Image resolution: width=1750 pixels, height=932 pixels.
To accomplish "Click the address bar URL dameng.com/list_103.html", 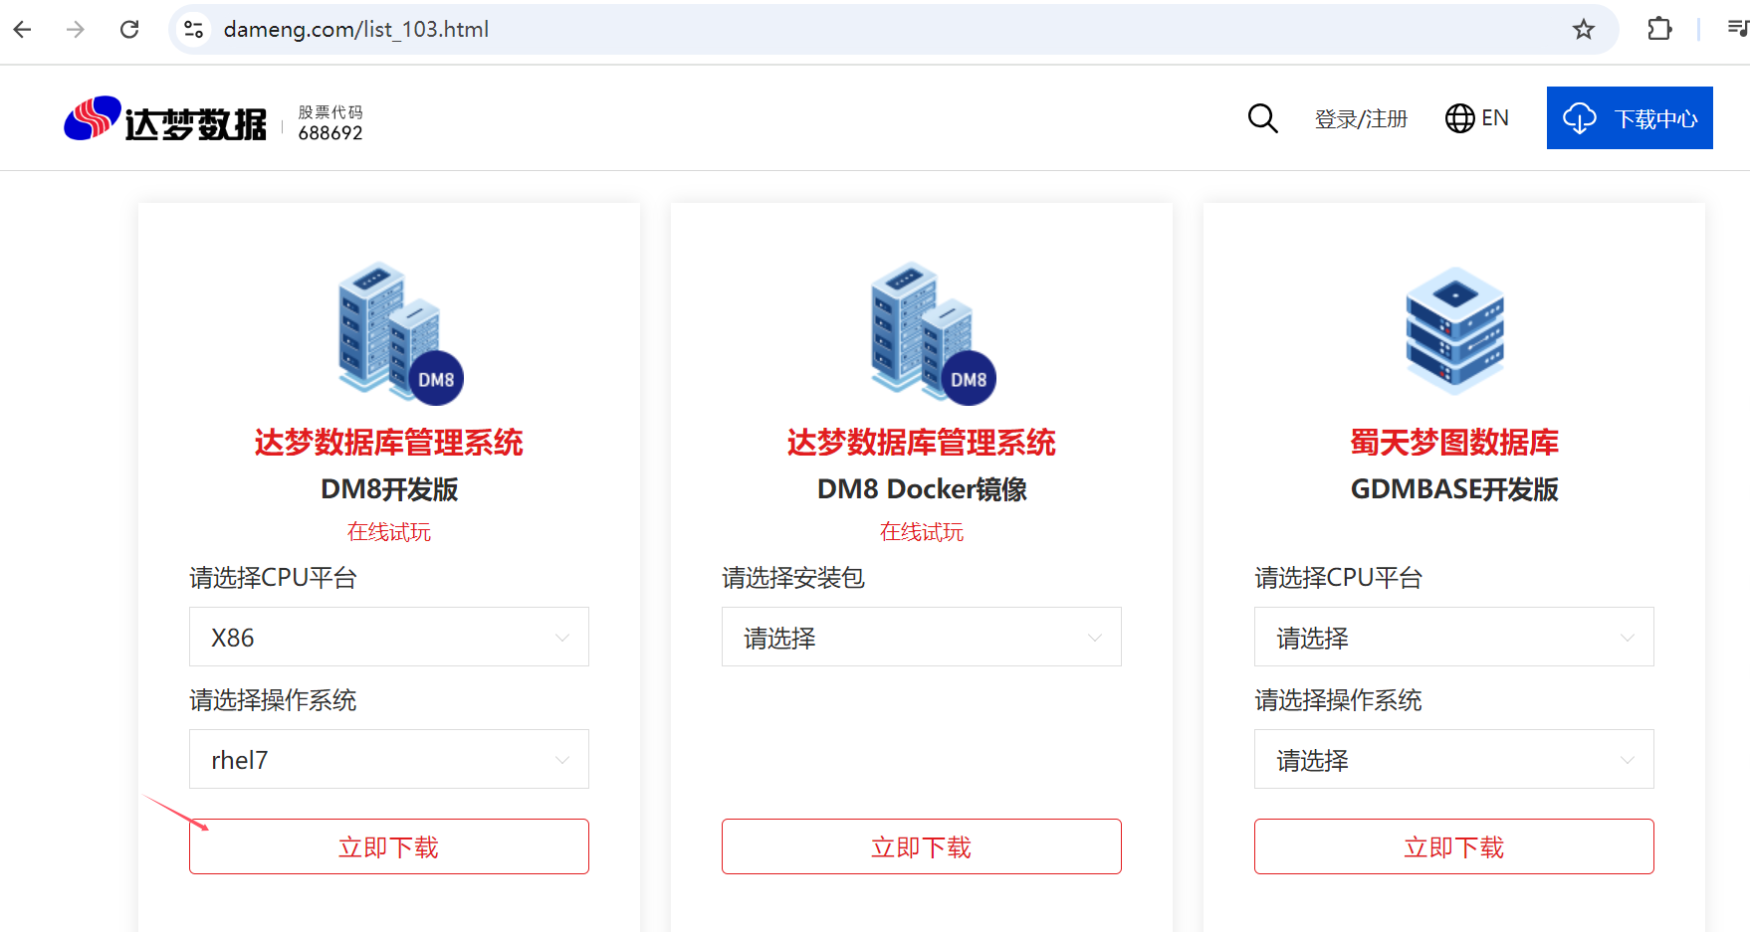I will click(356, 30).
